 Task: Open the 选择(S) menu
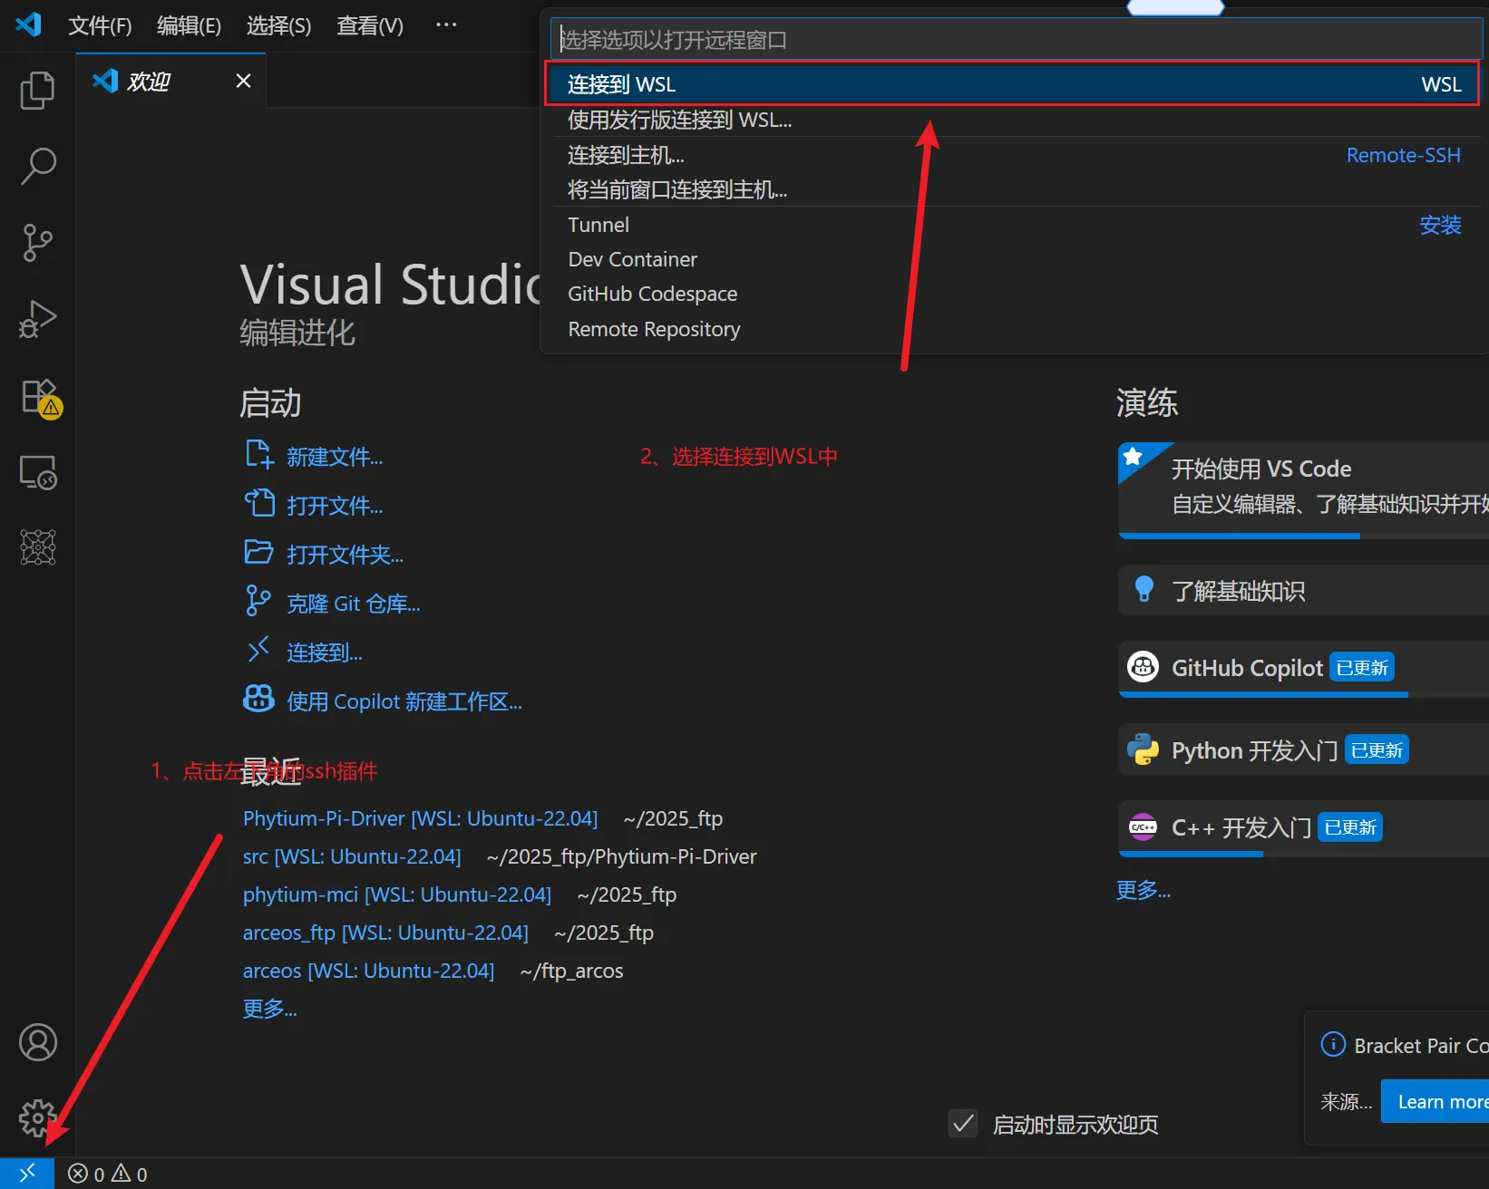(x=278, y=25)
